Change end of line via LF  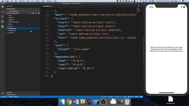point(121,97)
